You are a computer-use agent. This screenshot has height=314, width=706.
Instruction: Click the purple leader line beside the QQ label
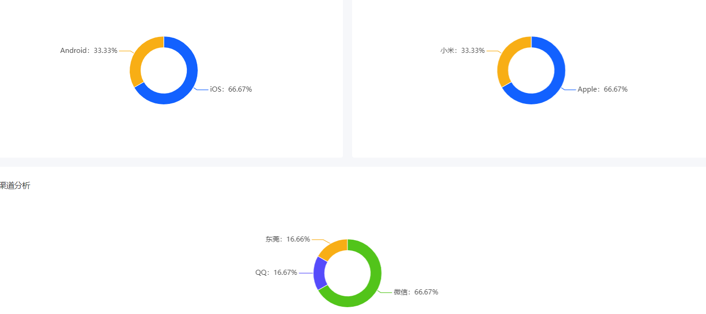point(306,273)
